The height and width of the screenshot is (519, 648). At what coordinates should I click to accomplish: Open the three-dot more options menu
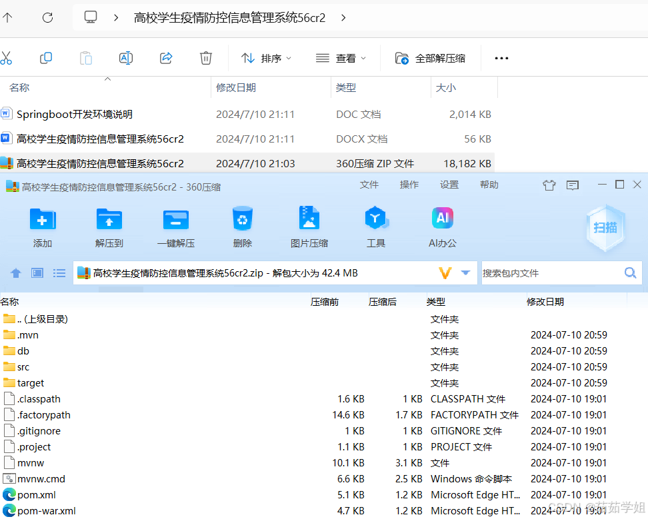coord(501,58)
